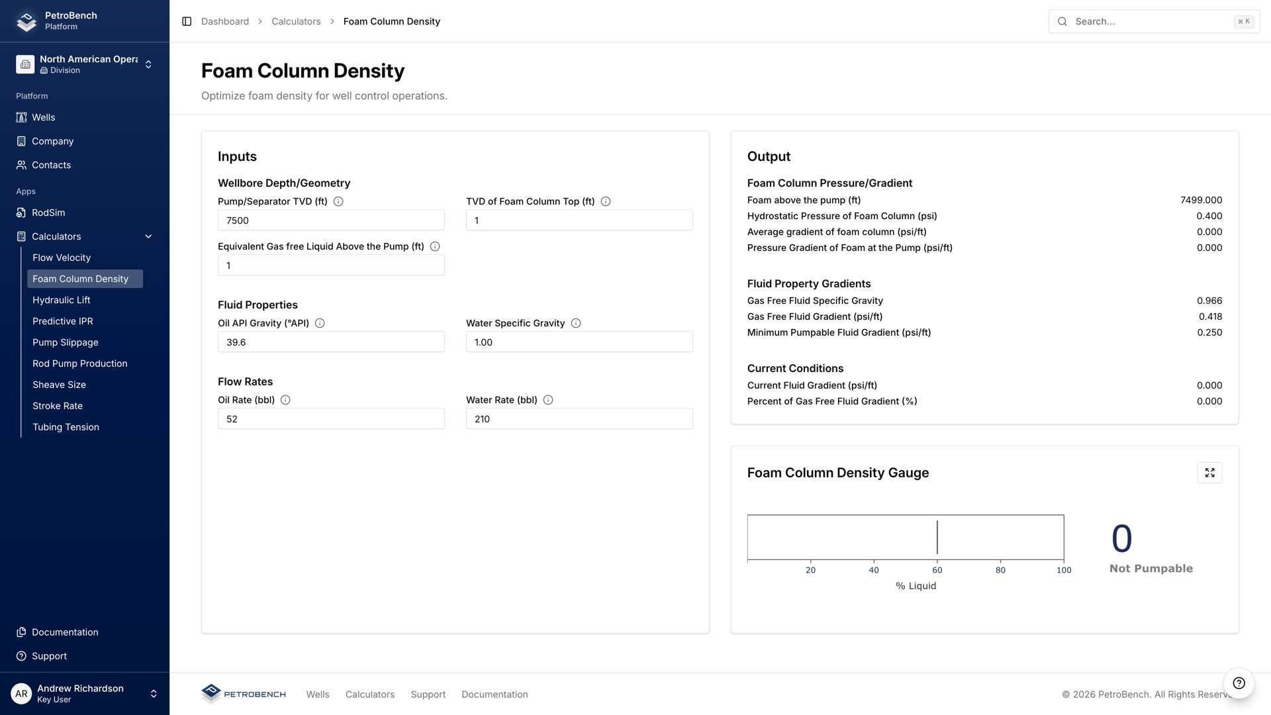This screenshot has height=715, width=1271.
Task: Expand the Andrew Richardson account menu
Action: click(x=153, y=694)
